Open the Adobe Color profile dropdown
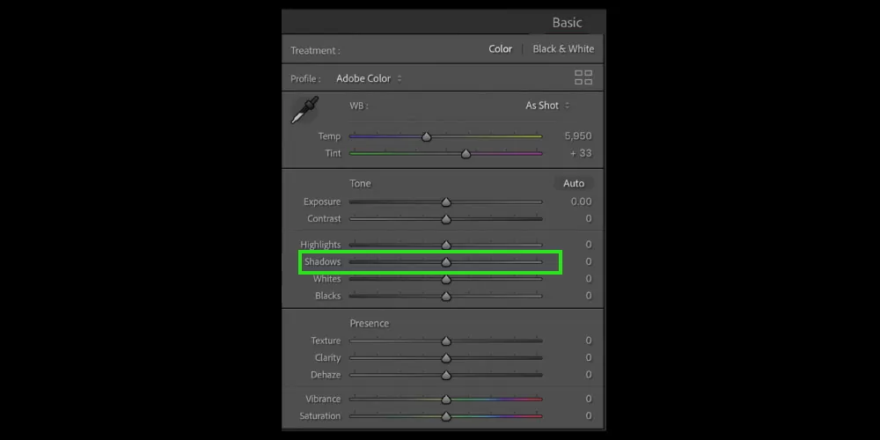This screenshot has height=440, width=880. pyautogui.click(x=369, y=78)
